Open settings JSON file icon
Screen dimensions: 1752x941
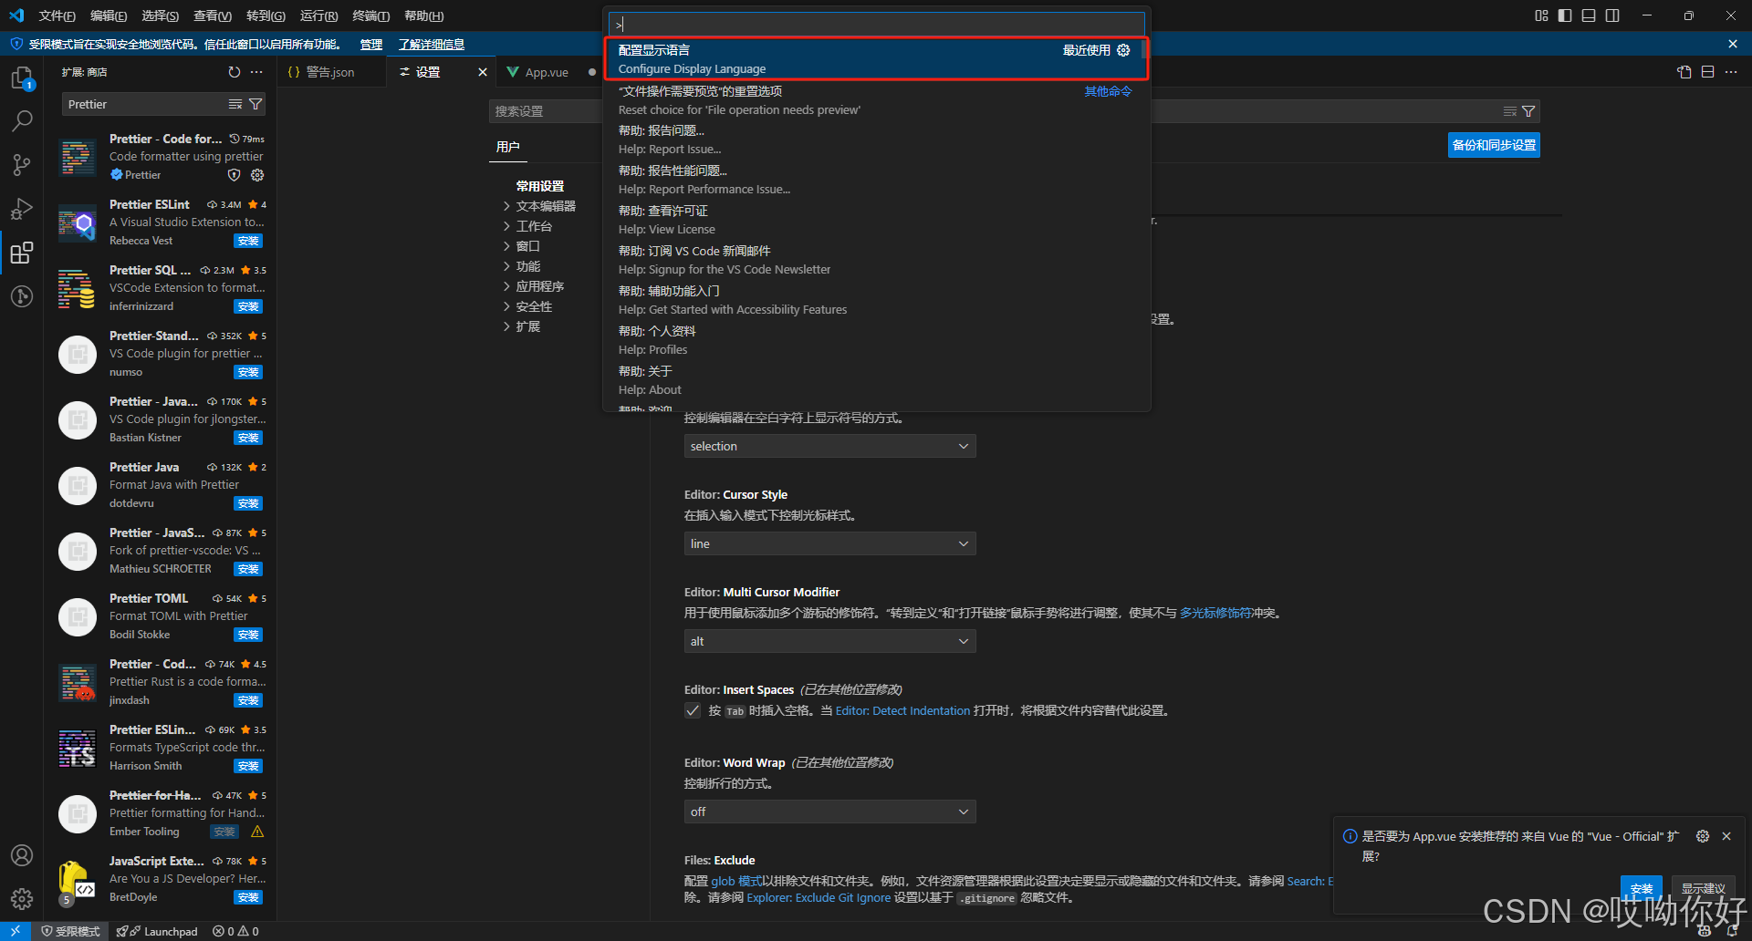point(1684,72)
